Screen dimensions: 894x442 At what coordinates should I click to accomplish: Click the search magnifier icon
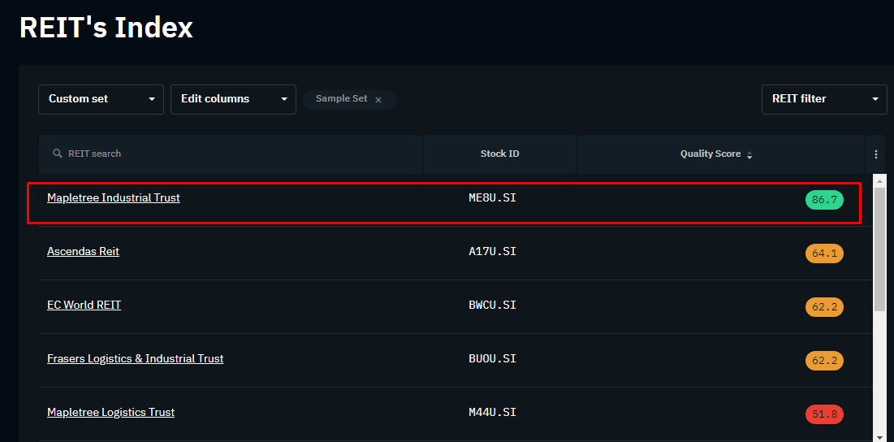pos(57,154)
